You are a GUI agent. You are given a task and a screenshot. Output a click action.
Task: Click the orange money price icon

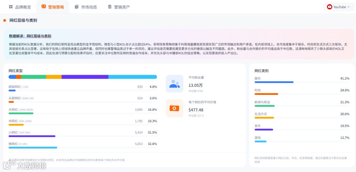point(174,108)
